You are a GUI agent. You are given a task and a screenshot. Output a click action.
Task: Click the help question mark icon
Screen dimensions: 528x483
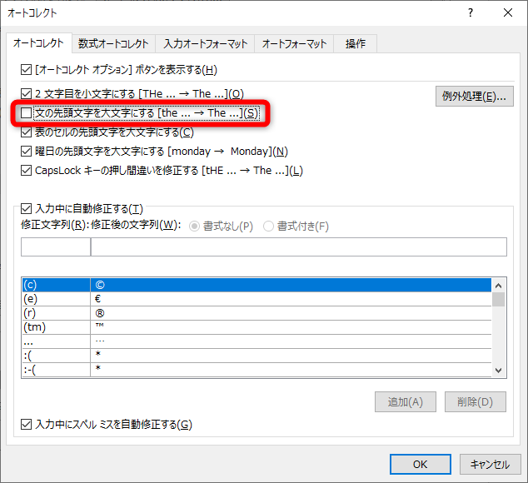coord(471,12)
